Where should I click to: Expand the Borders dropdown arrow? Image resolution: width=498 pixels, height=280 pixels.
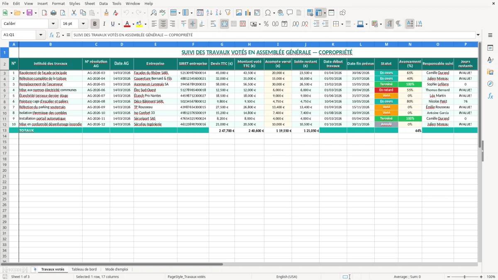coord(342,24)
